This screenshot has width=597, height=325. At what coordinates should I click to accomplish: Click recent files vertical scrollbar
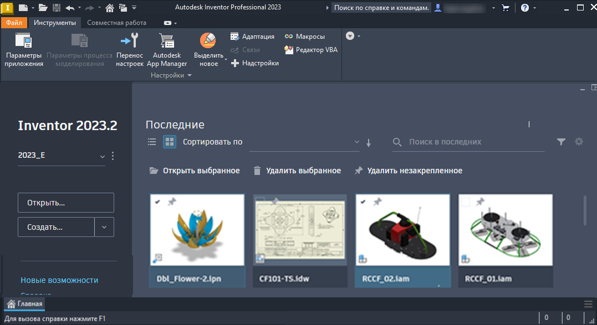(x=585, y=210)
